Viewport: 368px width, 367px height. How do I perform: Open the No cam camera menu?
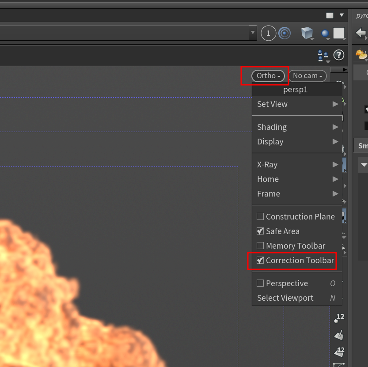click(x=307, y=76)
